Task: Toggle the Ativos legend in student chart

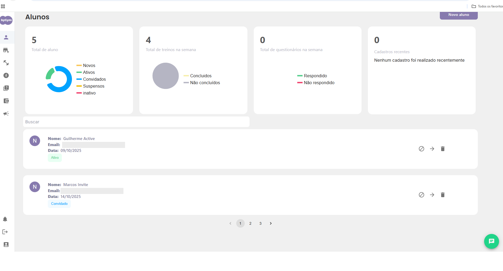Action: (89, 72)
